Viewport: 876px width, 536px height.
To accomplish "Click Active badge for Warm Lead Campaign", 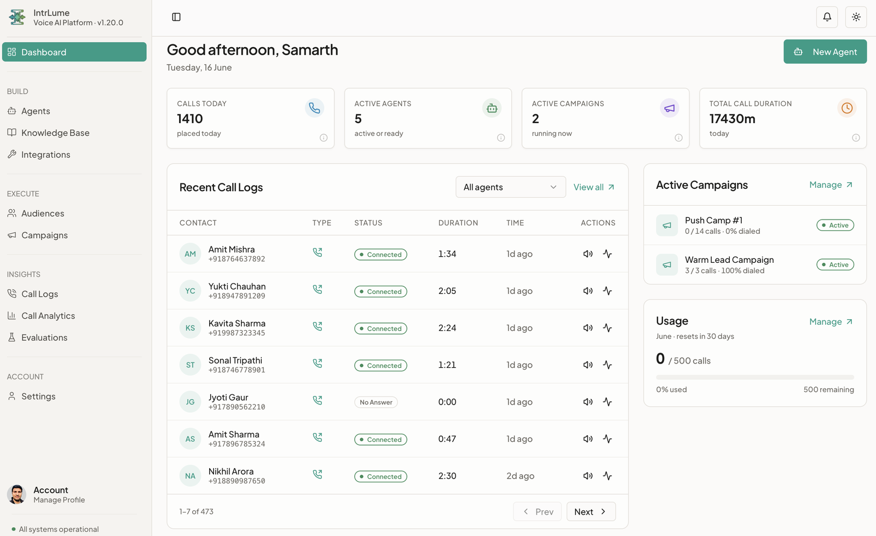I will (835, 264).
